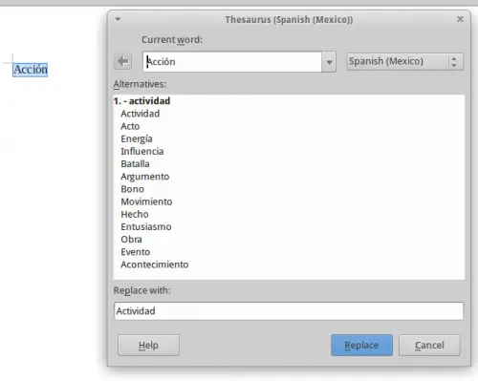Image resolution: width=478 pixels, height=381 pixels.
Task: Select the 'actividad' group heading
Action: (141, 101)
